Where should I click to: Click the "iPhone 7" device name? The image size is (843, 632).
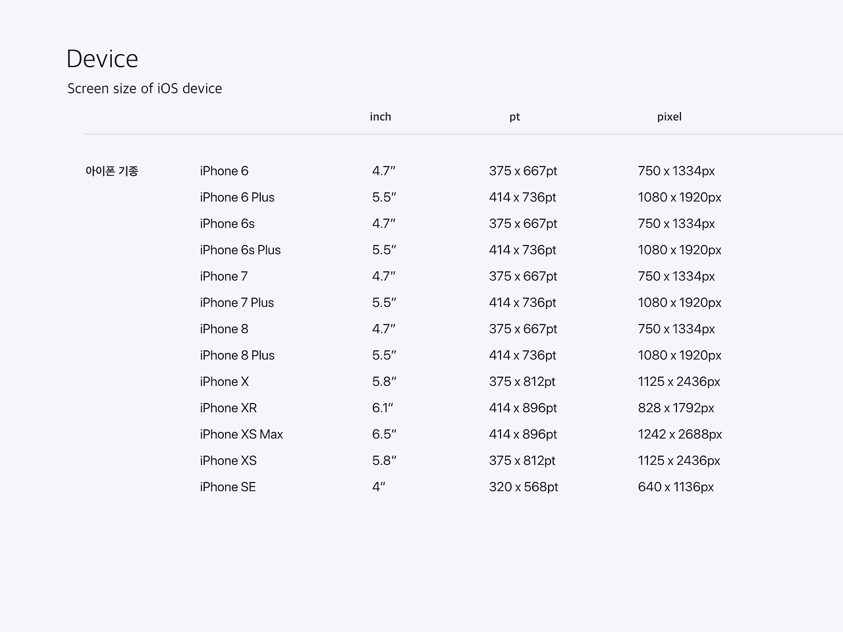[x=224, y=276]
